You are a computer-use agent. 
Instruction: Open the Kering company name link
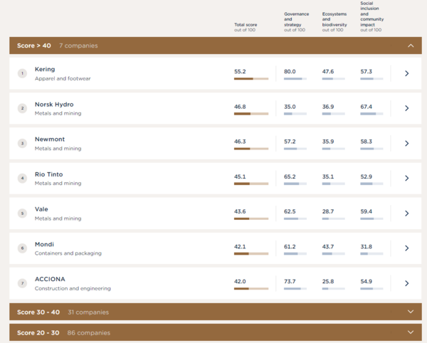[45, 69]
